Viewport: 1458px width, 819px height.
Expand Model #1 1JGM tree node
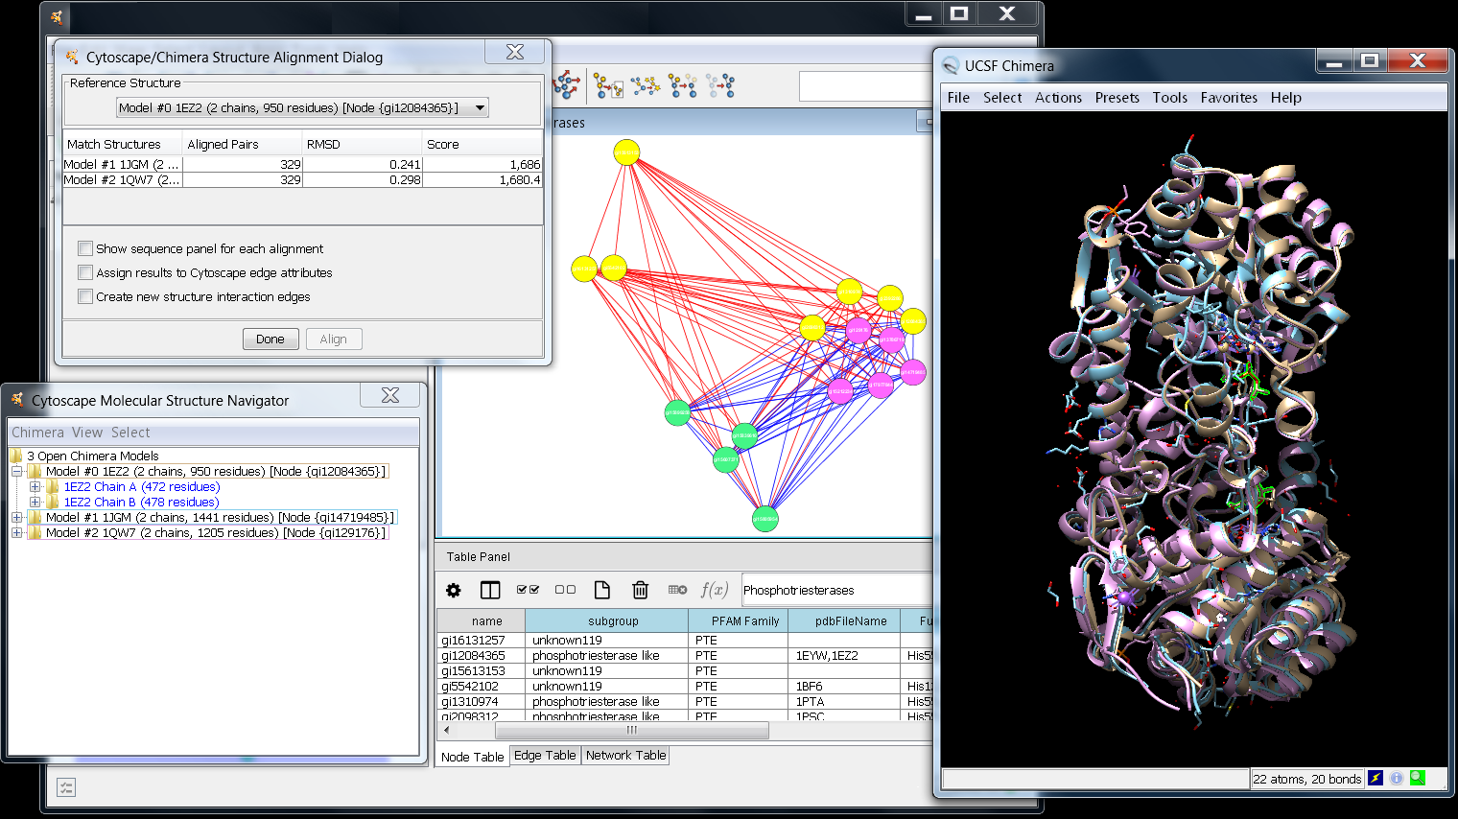[17, 518]
